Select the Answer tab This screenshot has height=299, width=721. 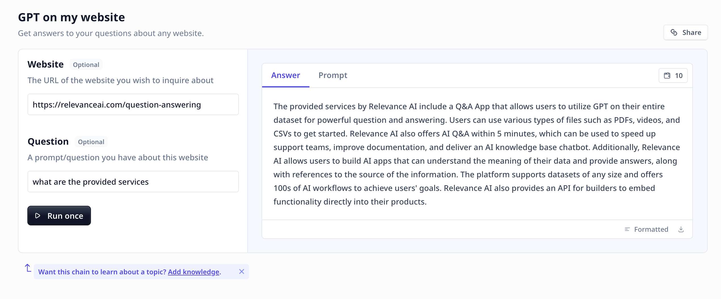point(286,75)
